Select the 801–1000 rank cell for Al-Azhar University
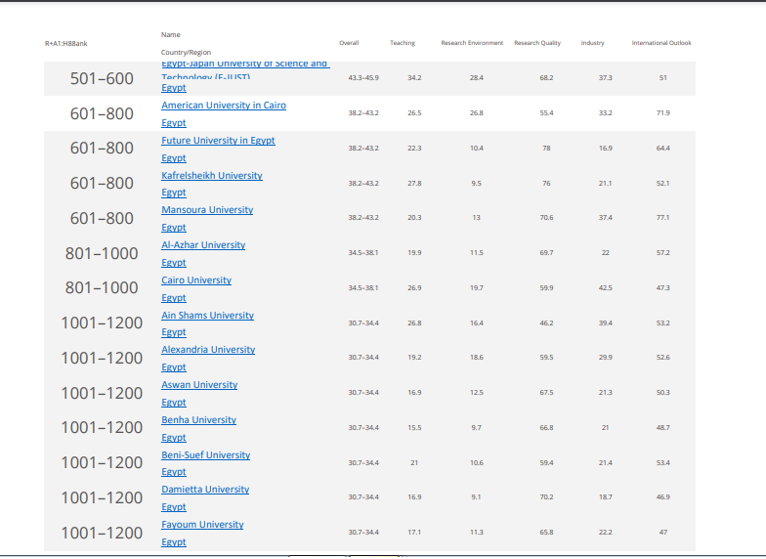 (x=102, y=254)
